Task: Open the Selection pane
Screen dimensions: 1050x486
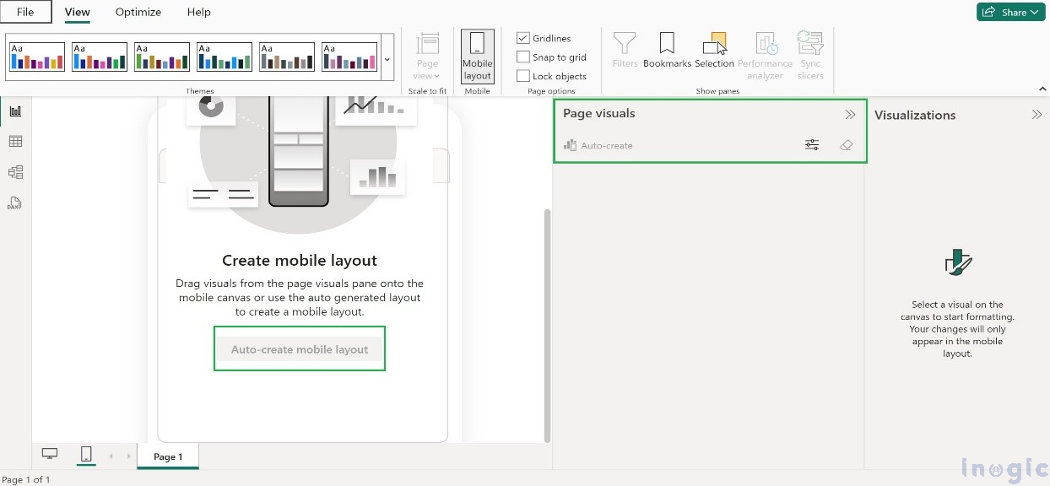Action: pyautogui.click(x=714, y=50)
